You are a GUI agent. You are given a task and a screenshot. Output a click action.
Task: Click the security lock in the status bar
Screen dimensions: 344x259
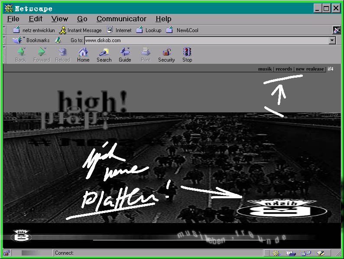point(6,253)
